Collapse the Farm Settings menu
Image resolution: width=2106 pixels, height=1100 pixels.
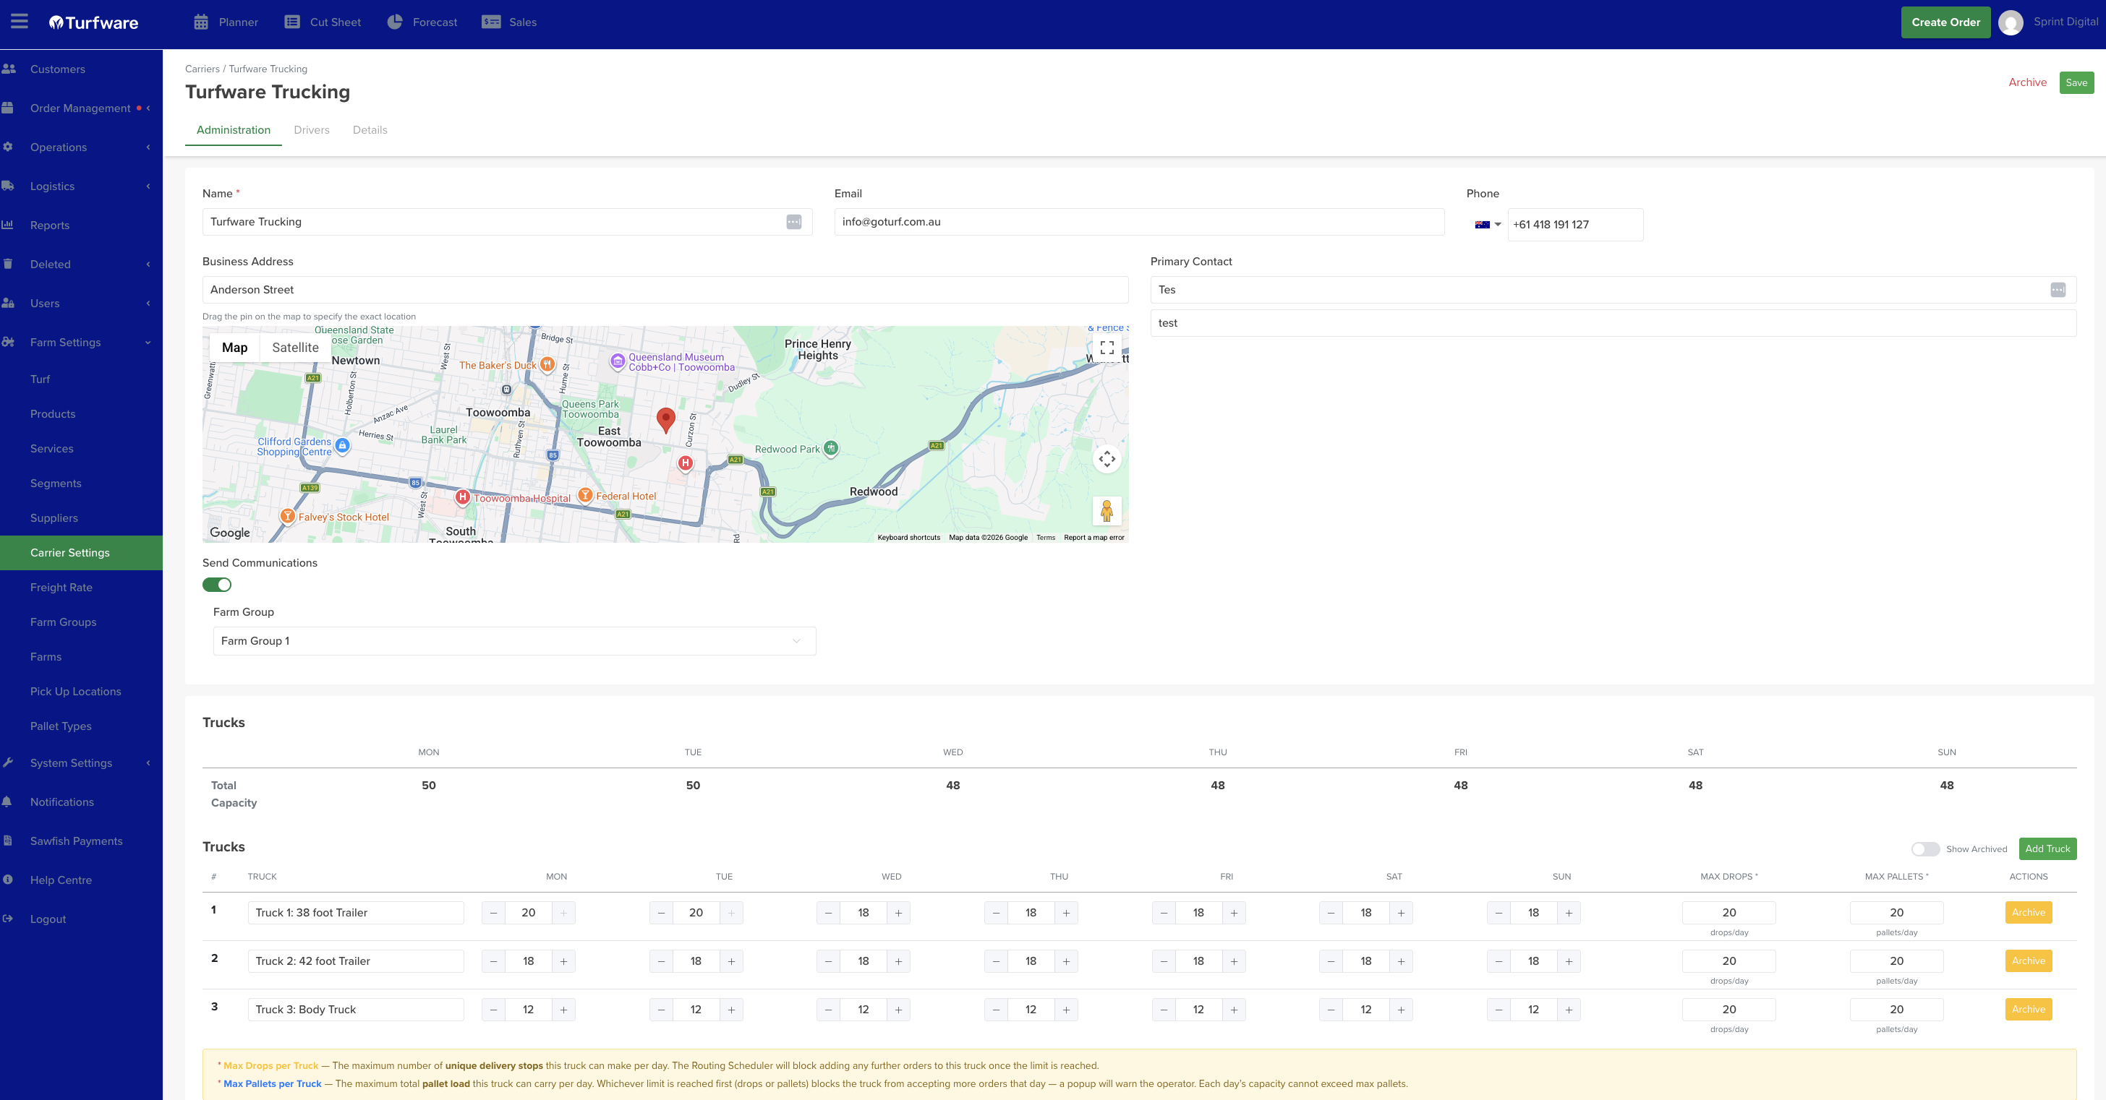point(81,343)
